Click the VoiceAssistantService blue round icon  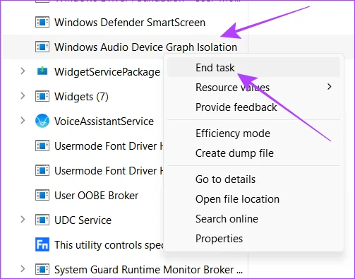coord(42,121)
